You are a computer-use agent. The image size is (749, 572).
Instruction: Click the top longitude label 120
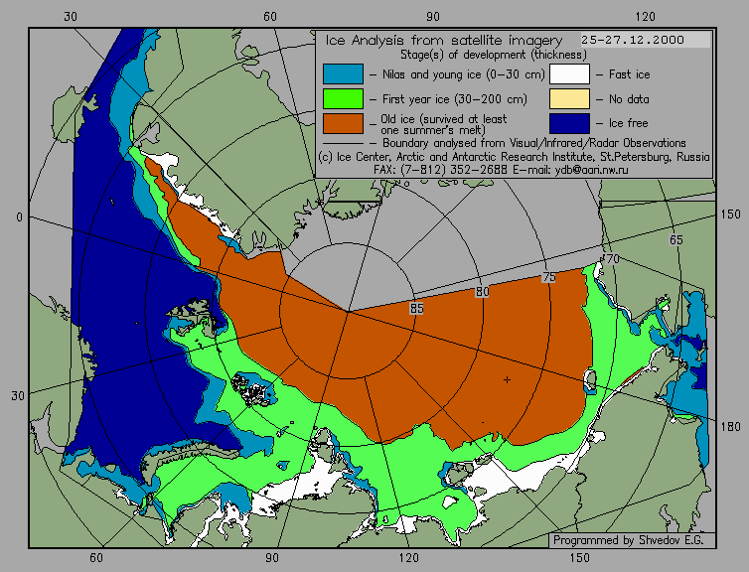[x=646, y=17]
